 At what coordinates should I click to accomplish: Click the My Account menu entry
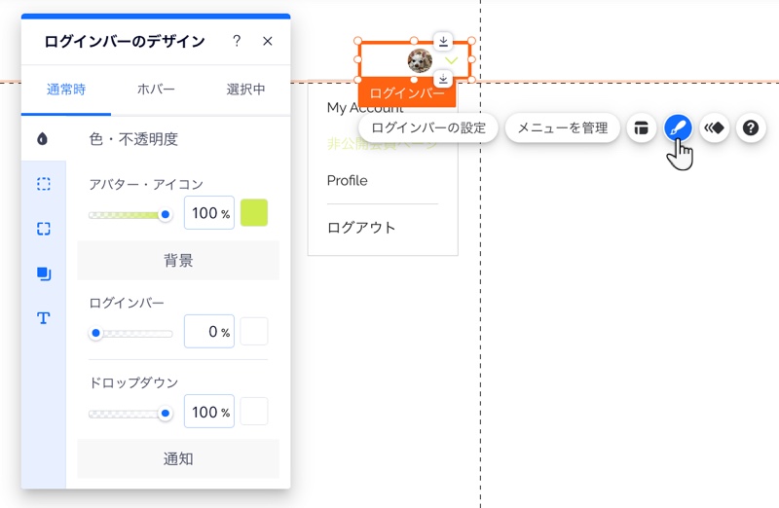click(365, 107)
